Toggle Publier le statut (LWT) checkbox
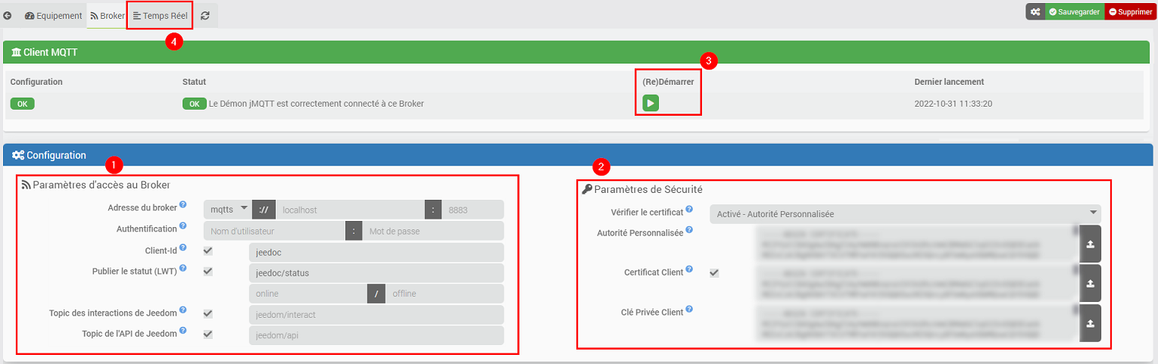 (208, 271)
